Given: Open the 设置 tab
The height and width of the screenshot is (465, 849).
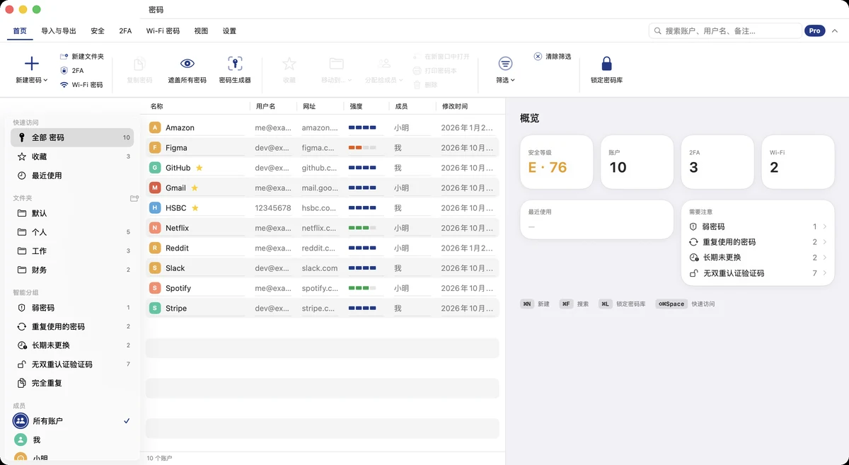Looking at the screenshot, I should tap(229, 31).
